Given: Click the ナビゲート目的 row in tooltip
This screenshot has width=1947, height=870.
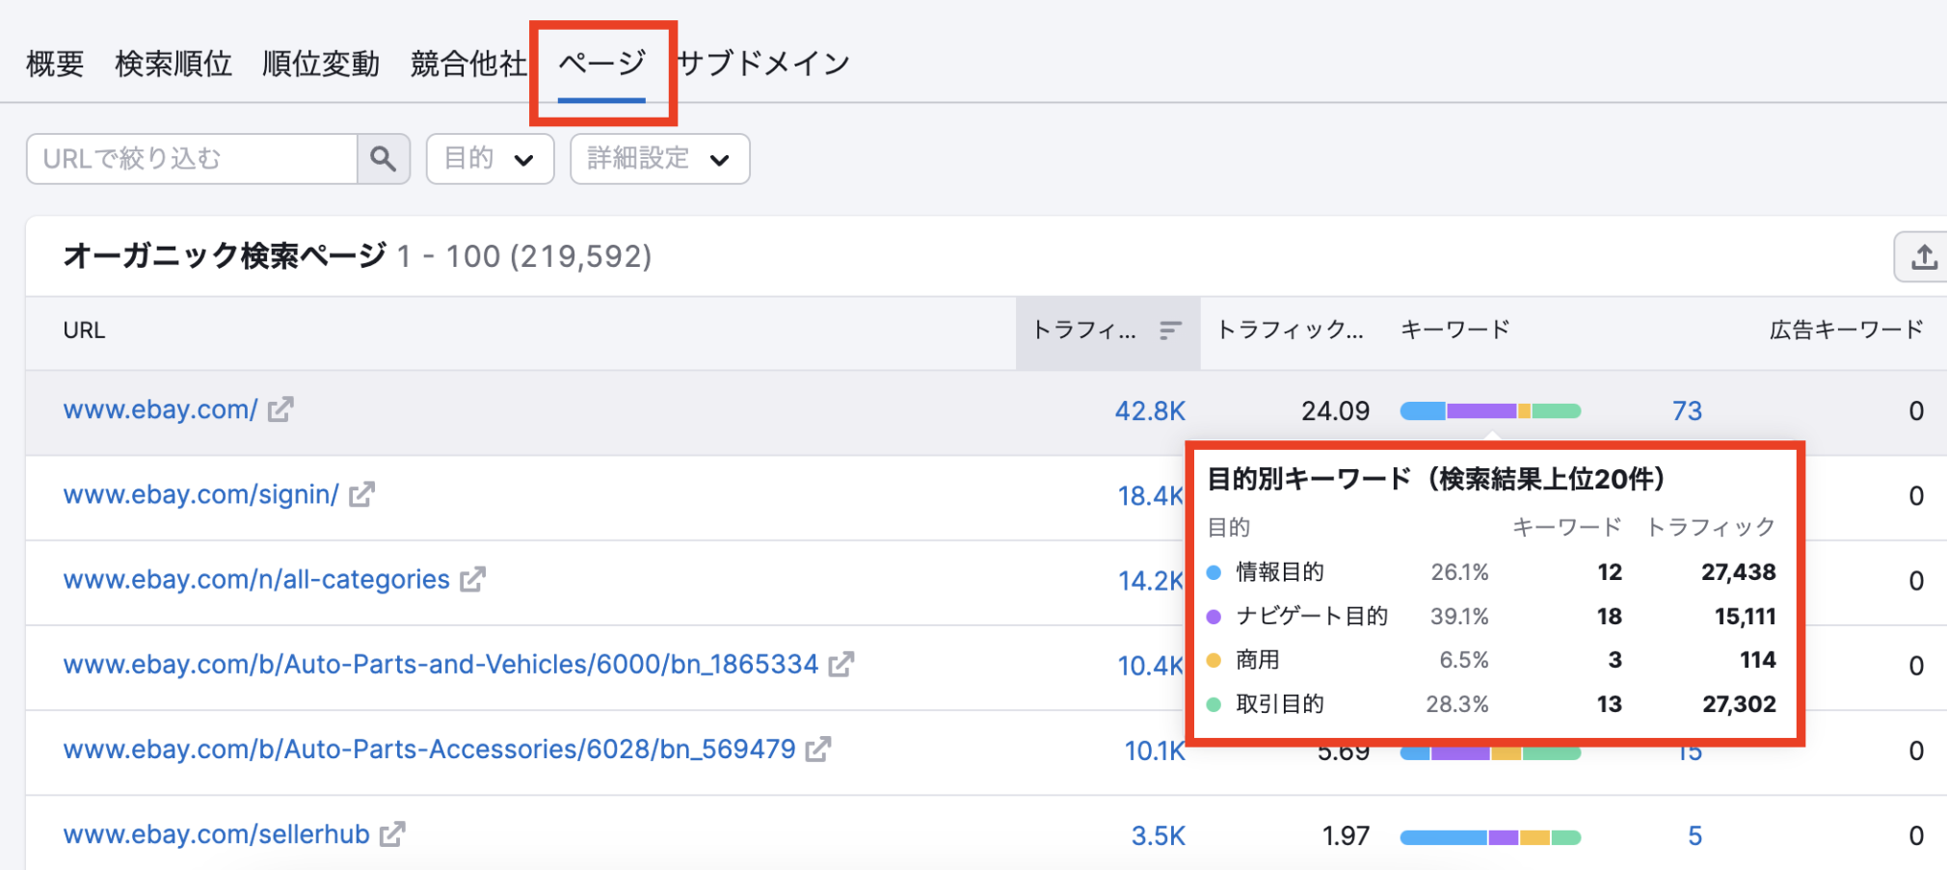Looking at the screenshot, I should [x=1491, y=617].
